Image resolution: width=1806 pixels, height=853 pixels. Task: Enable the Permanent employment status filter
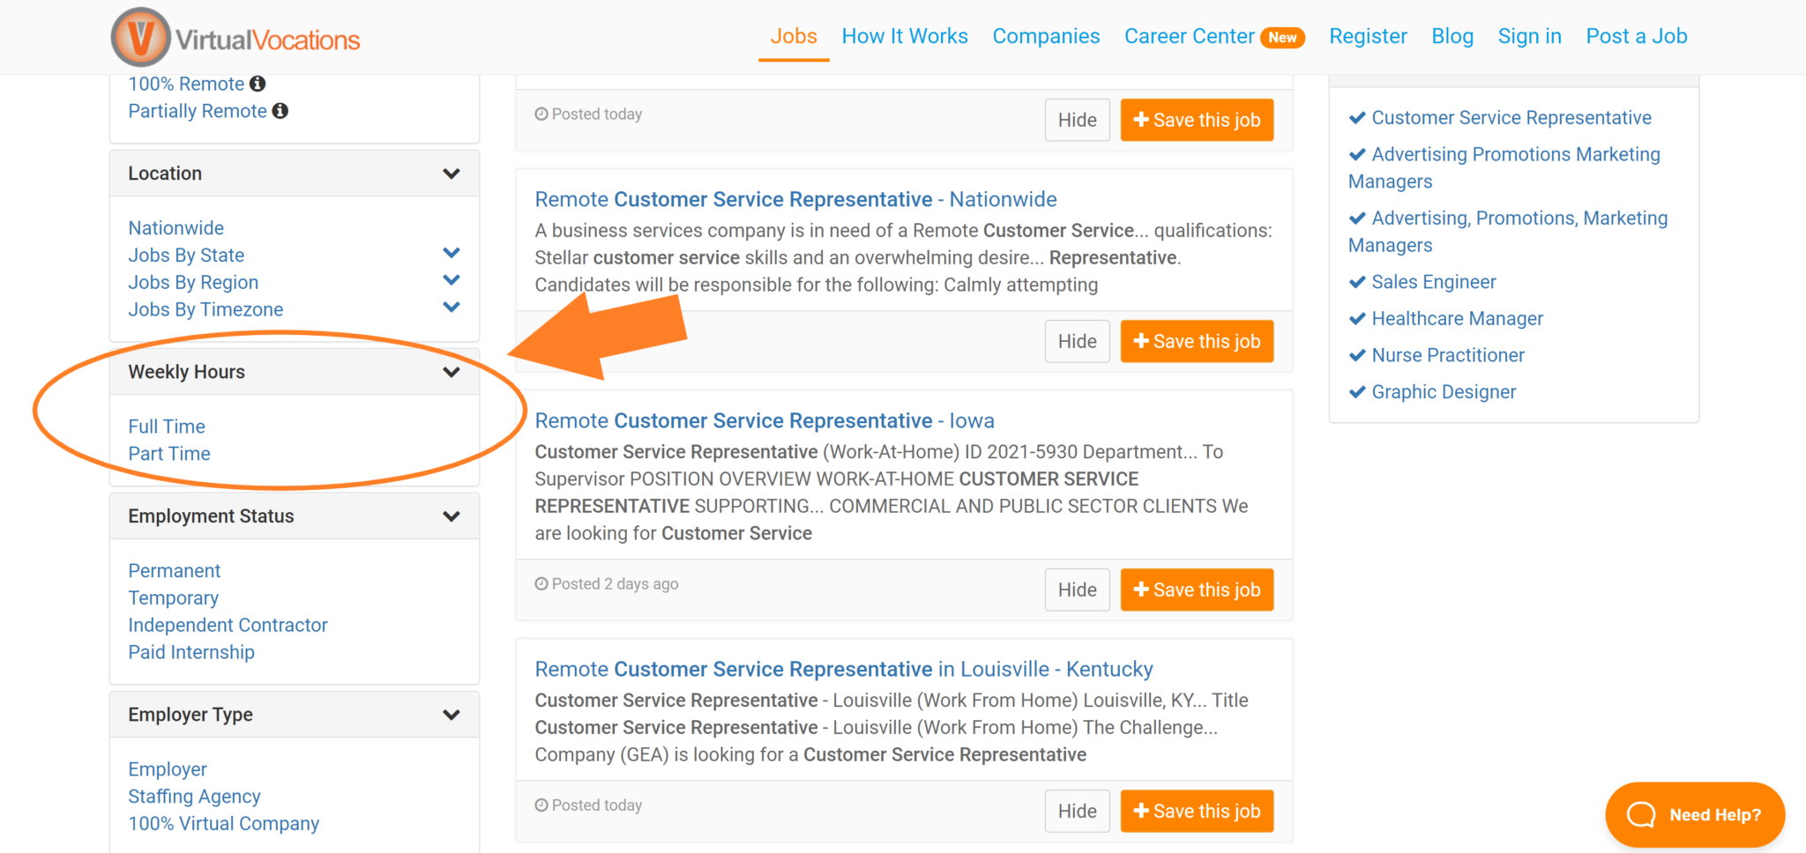174,570
